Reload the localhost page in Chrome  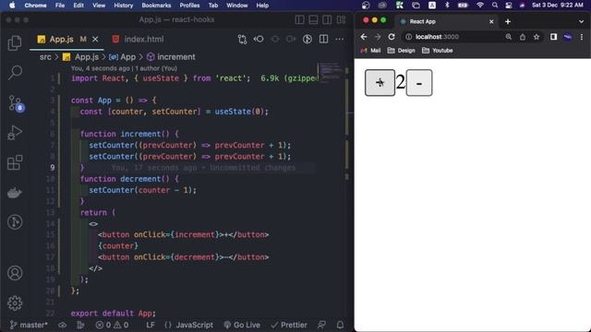tap(392, 37)
